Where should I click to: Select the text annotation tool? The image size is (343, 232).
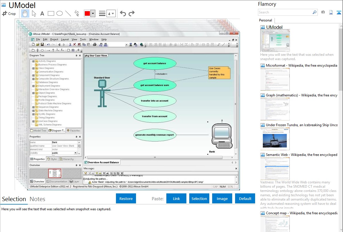(42, 13)
